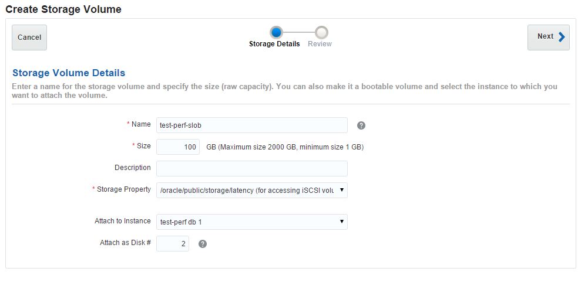Go to the Review step label
The image size is (588, 282).
tap(320, 44)
